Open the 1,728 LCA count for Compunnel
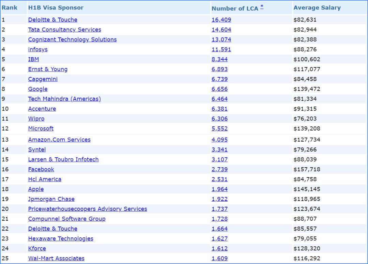The width and height of the screenshot is (368, 264). pos(220,219)
